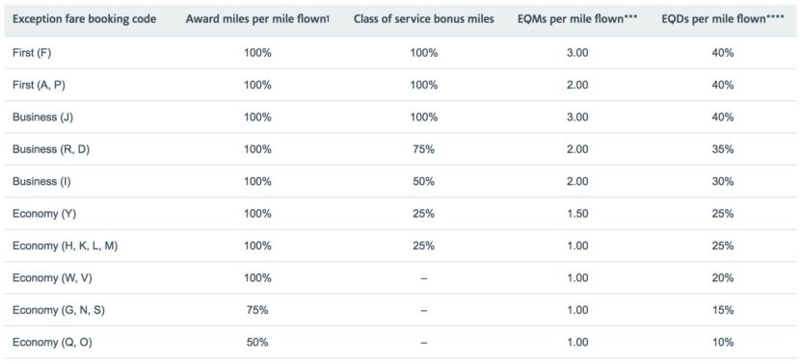Select the Economy (G, N, S) row label
Viewport: 800px width, 364px height.
pos(59,310)
